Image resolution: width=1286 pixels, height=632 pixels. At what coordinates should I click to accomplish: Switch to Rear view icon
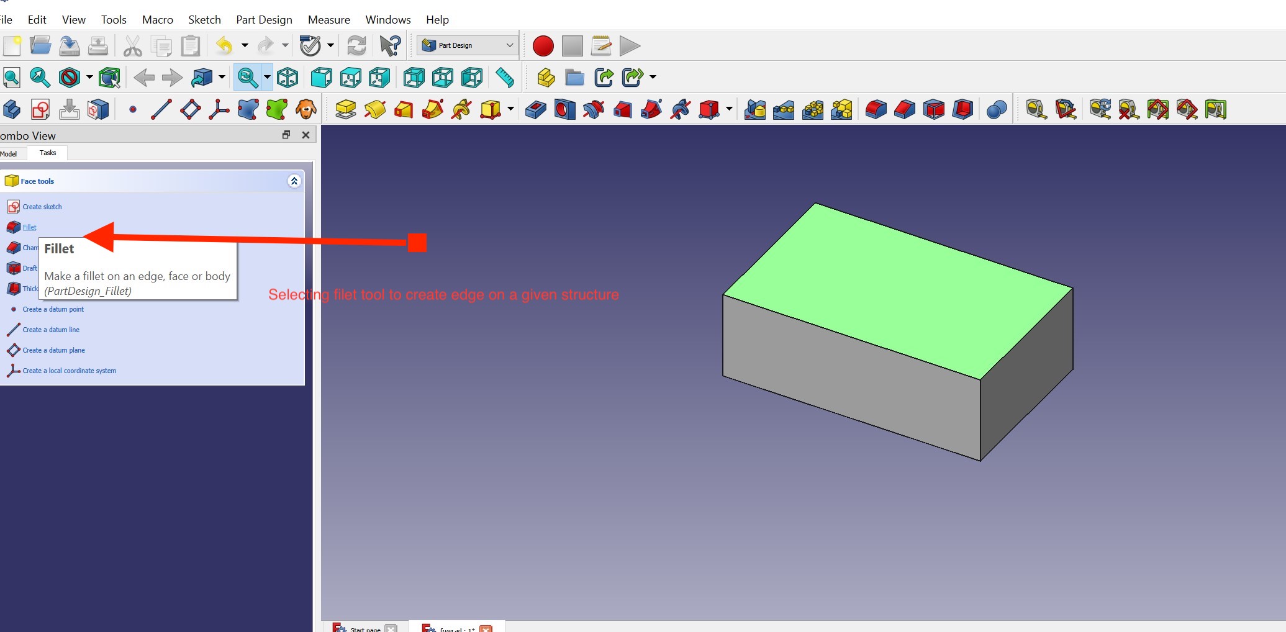[414, 78]
